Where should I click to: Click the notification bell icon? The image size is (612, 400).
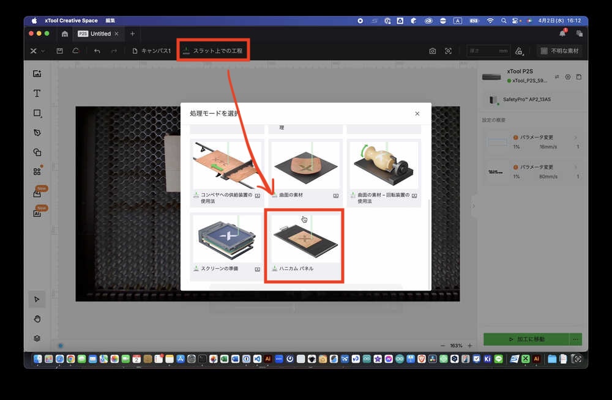click(x=562, y=33)
